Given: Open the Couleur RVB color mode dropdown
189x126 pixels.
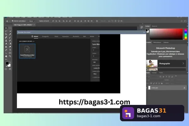Looking at the screenshot, I should coord(96,68).
